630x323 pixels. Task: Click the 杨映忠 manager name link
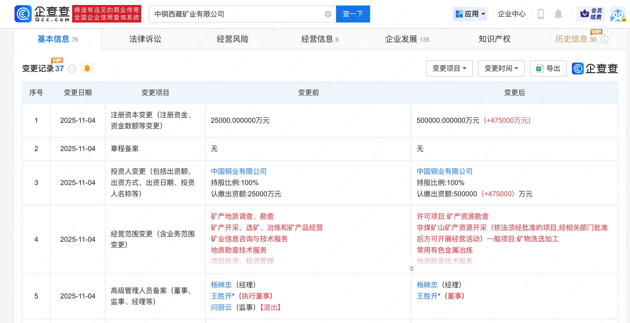pyautogui.click(x=221, y=285)
